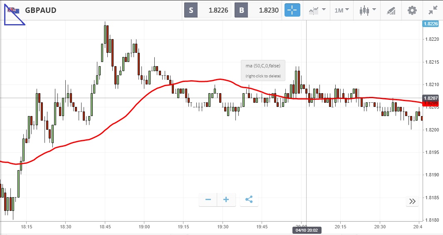
Task: Collapse the chart with shrink arrows icon
Action: (433, 10)
